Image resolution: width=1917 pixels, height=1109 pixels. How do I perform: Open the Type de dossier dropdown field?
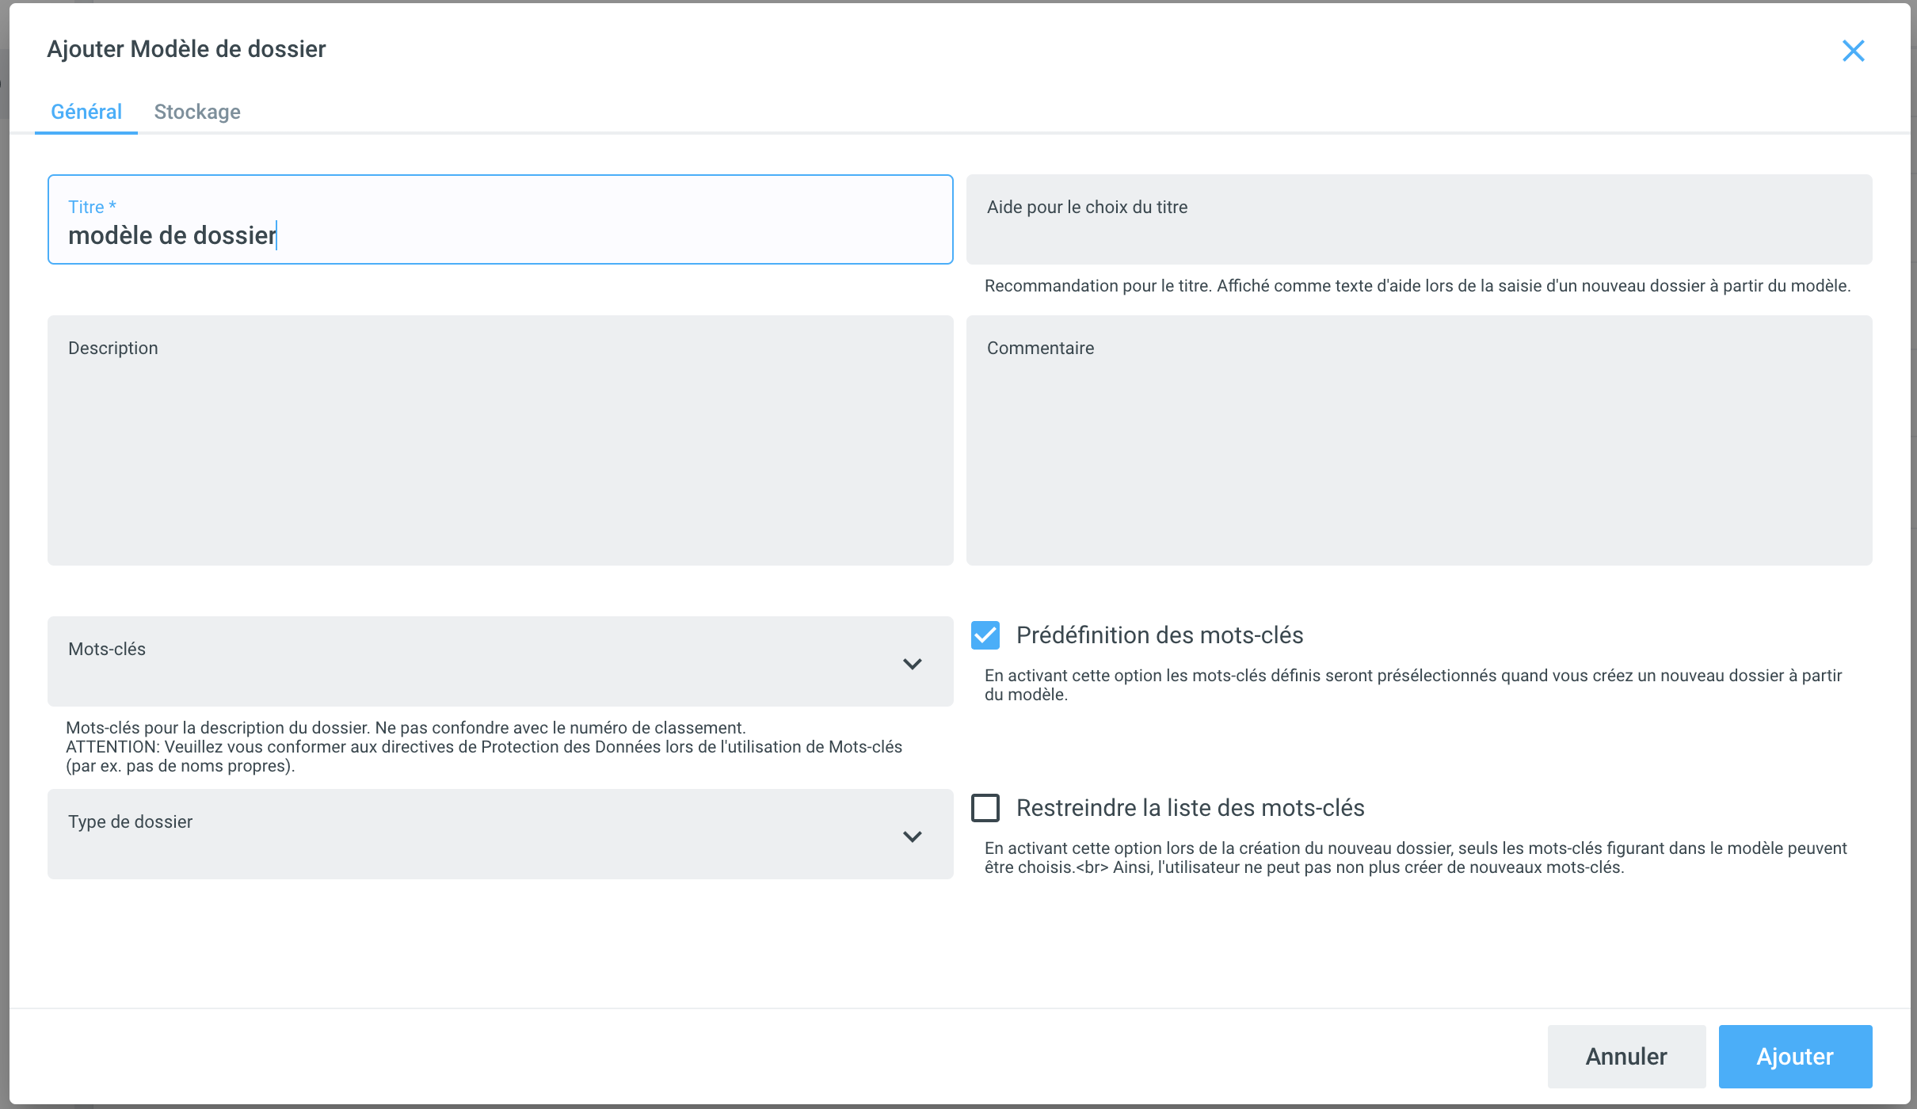pyautogui.click(x=475, y=835)
